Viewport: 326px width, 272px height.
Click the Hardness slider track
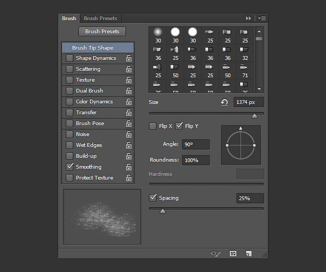pyautogui.click(x=206, y=184)
